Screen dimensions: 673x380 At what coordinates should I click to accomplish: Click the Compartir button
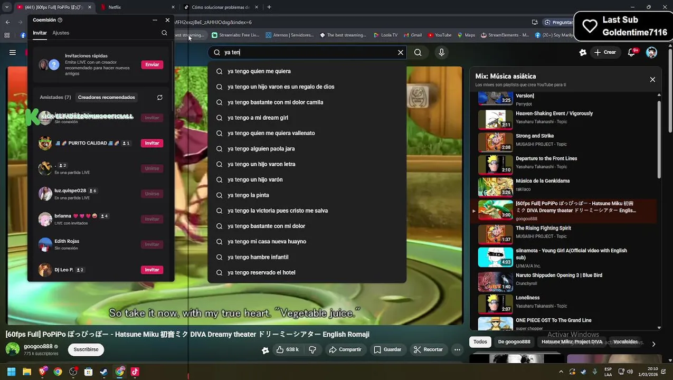[x=345, y=349]
